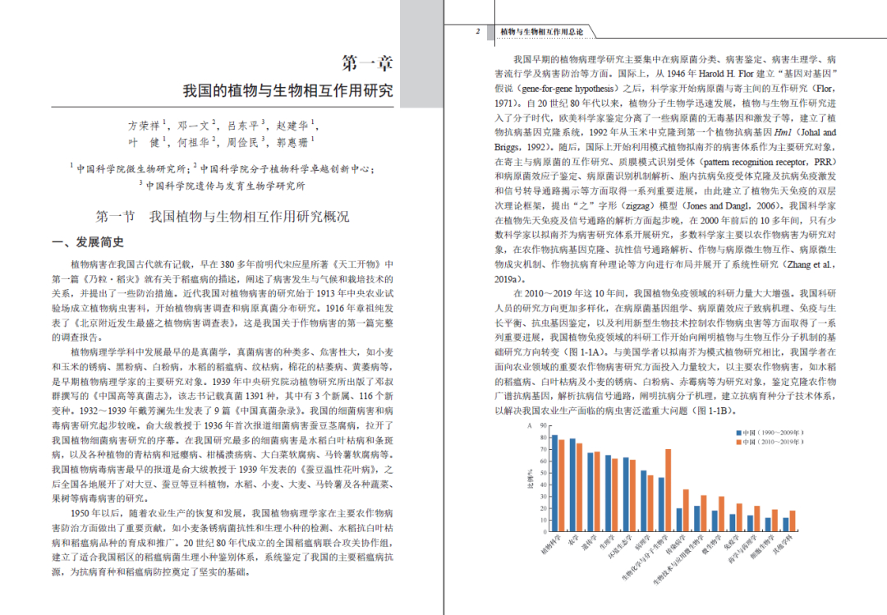This screenshot has width=887, height=615.
Task: Click chart panel label "A"
Action: [x=530, y=426]
